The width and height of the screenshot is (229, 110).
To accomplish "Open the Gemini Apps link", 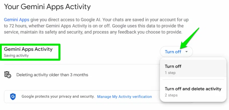I will point(17,20).
